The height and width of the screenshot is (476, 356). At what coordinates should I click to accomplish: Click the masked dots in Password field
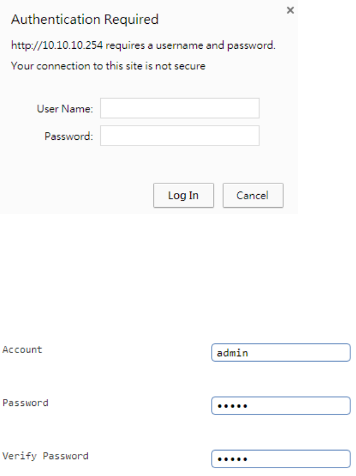click(x=232, y=406)
